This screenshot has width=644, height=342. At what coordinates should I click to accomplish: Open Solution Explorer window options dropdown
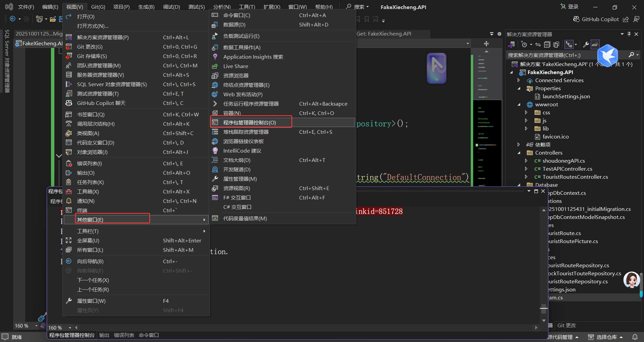[x=622, y=34]
